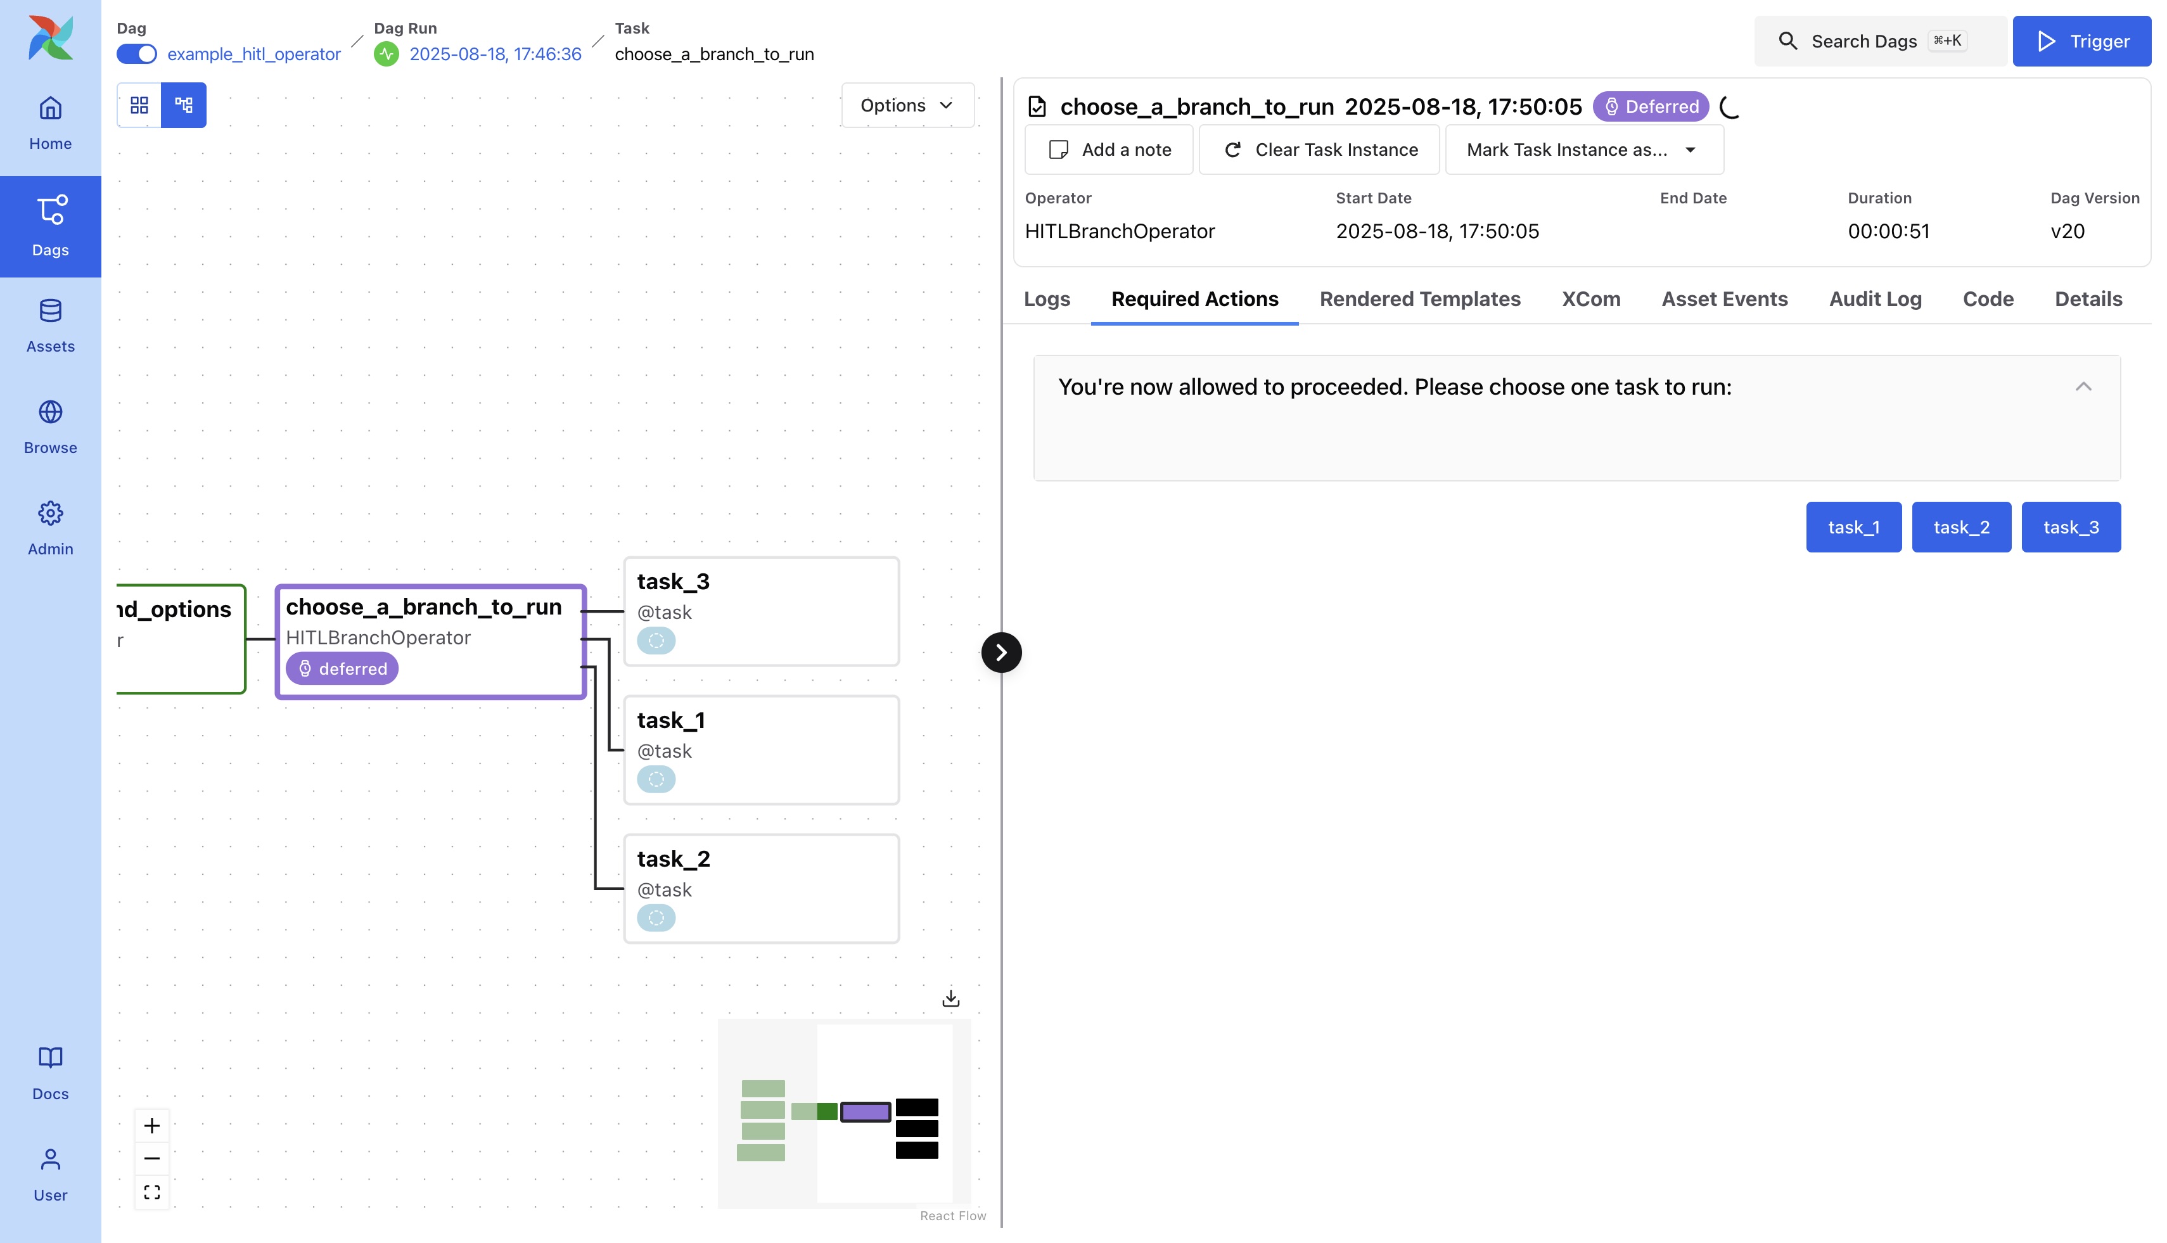The width and height of the screenshot is (2167, 1243).
Task: Open Dag Run 2025-08-18, 17:46:36 link
Action: tap(495, 54)
